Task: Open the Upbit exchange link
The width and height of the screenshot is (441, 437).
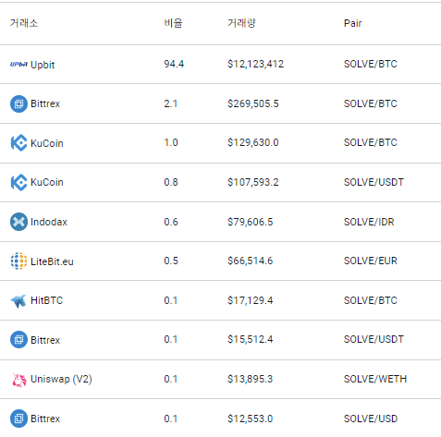Action: (43, 65)
